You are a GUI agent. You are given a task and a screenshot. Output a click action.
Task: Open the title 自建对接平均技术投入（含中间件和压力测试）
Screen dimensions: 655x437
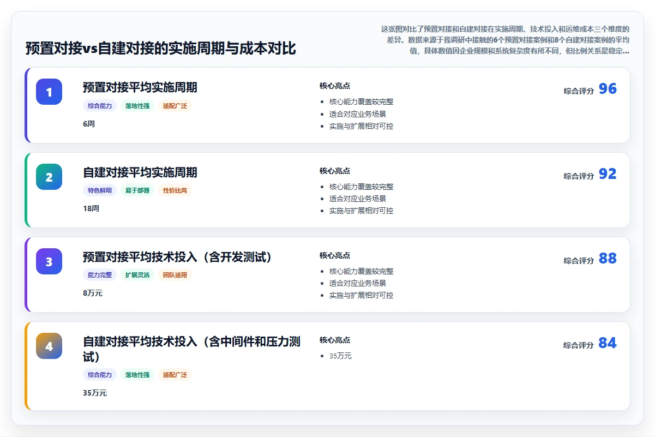(191, 349)
